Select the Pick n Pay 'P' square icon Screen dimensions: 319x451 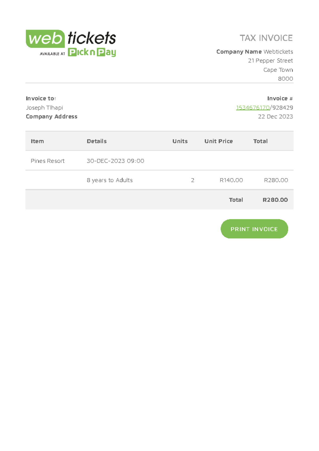(72, 53)
